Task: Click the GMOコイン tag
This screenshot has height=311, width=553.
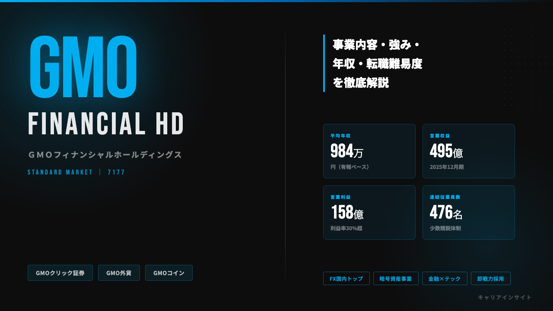Action: [x=169, y=273]
